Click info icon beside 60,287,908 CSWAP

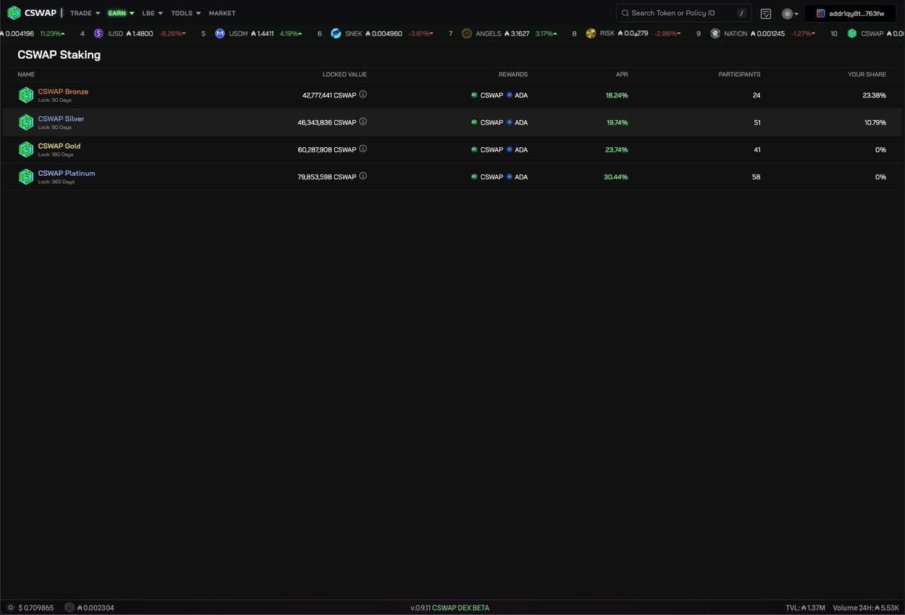pos(363,149)
